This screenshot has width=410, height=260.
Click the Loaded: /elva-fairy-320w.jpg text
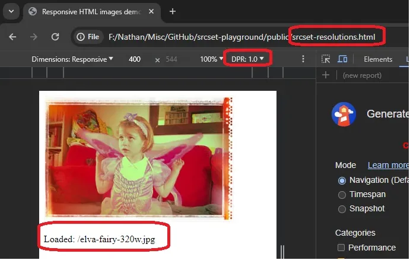coord(99,240)
